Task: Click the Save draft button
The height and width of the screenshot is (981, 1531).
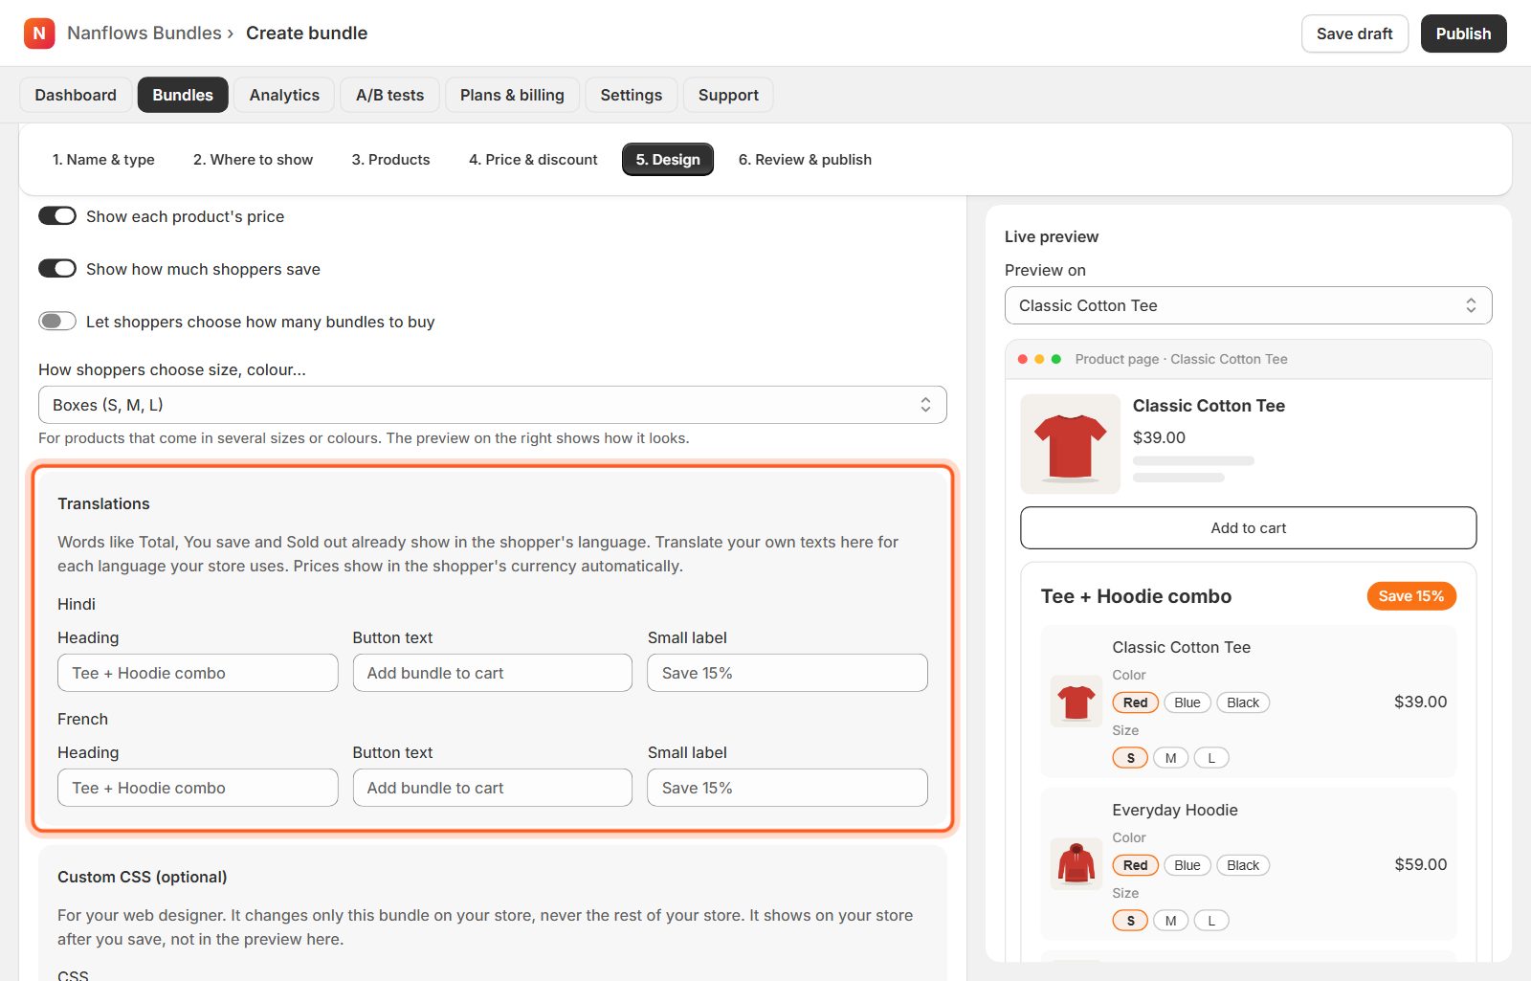Action: coord(1355,33)
